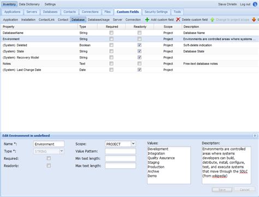
Task: Switch to the Servers tab
Action: tap(32, 12)
